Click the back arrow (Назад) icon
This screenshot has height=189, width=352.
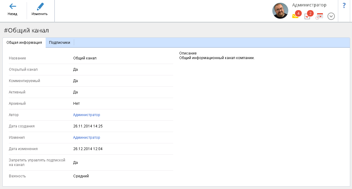click(x=13, y=6)
